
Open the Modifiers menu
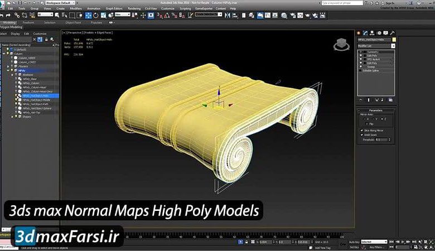coord(76,8)
